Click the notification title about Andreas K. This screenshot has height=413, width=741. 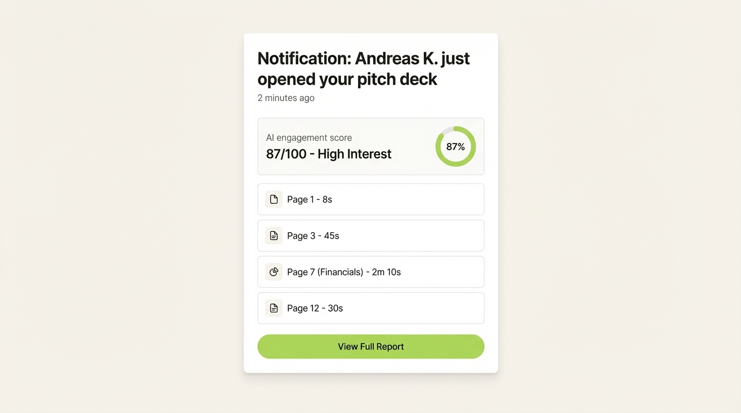tap(363, 68)
